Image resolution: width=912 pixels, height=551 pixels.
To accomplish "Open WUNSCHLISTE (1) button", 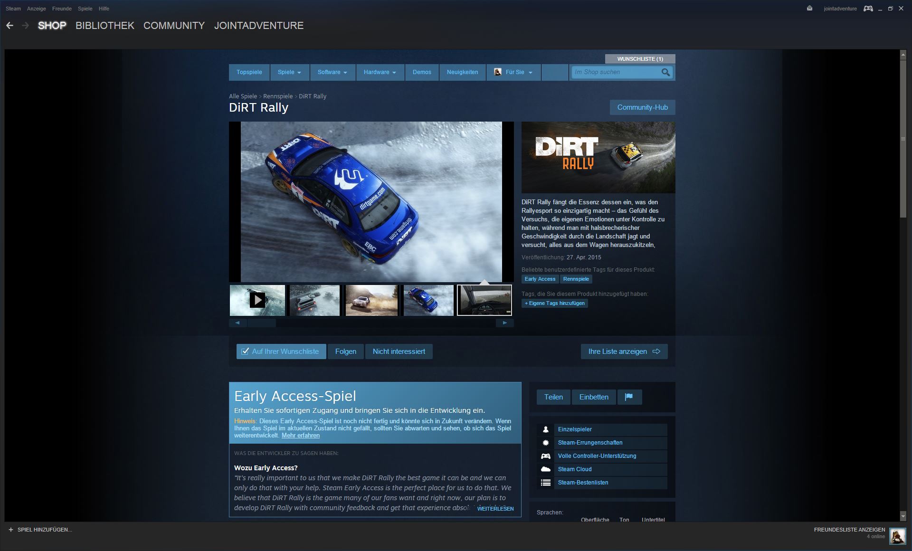I will pyautogui.click(x=640, y=59).
